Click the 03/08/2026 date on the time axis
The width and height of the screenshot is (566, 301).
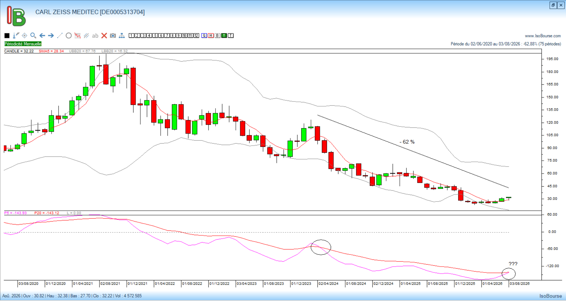[x=520, y=284]
